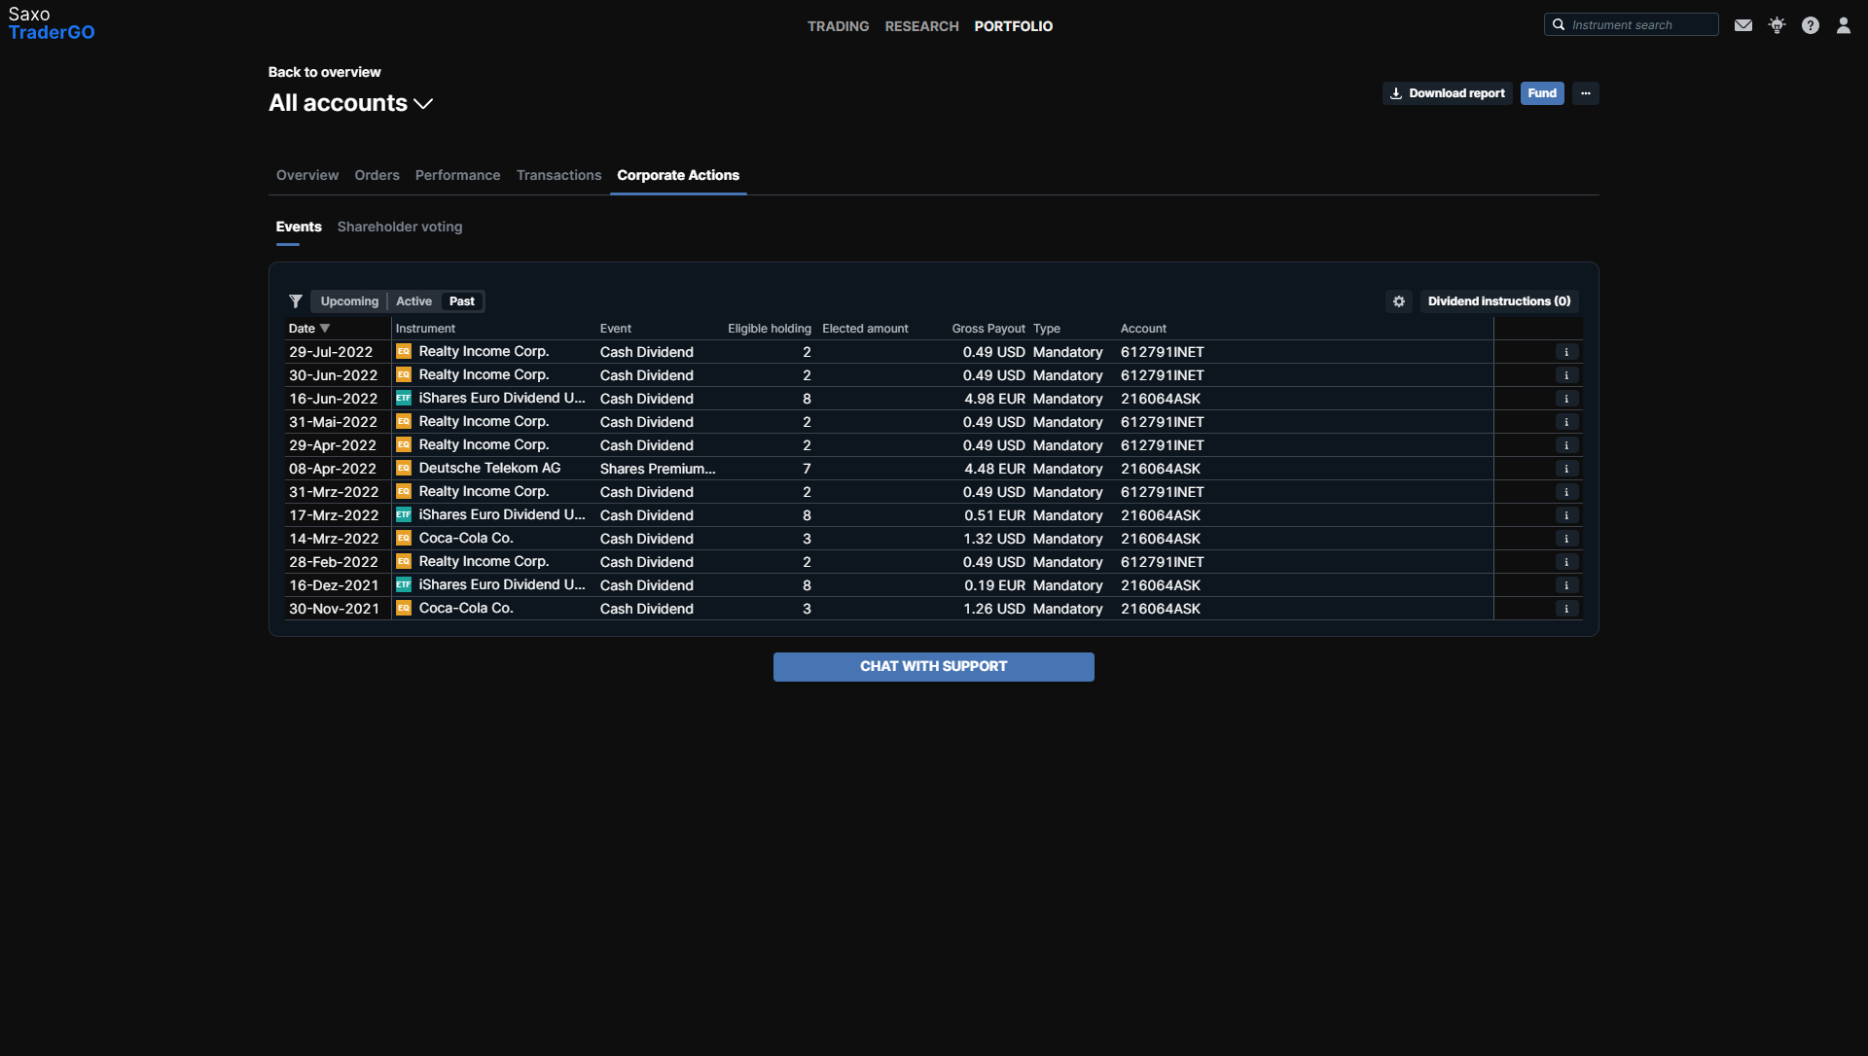
Task: Click CHAT WITH SUPPORT button
Action: (x=934, y=667)
